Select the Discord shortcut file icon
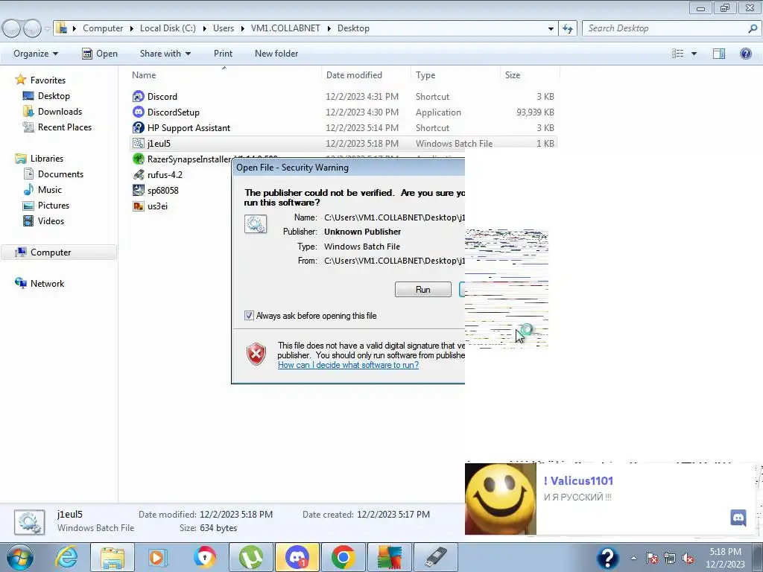Screen dimensions: 763x572 coord(138,96)
